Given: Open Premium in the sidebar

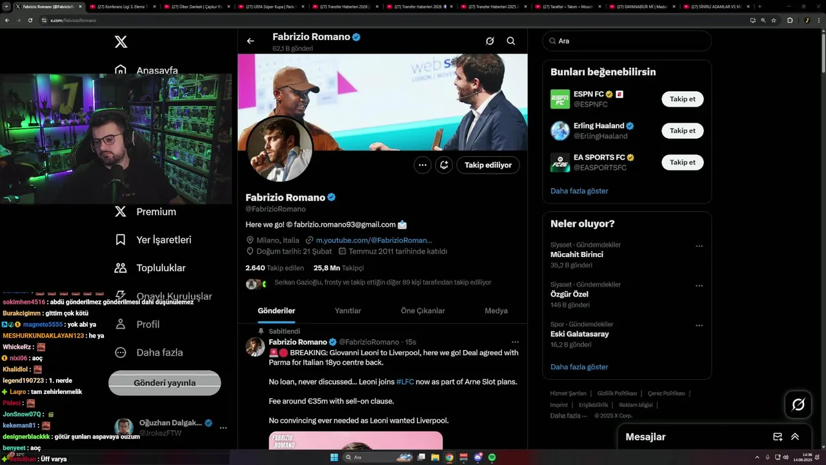Looking at the screenshot, I should click(145, 212).
